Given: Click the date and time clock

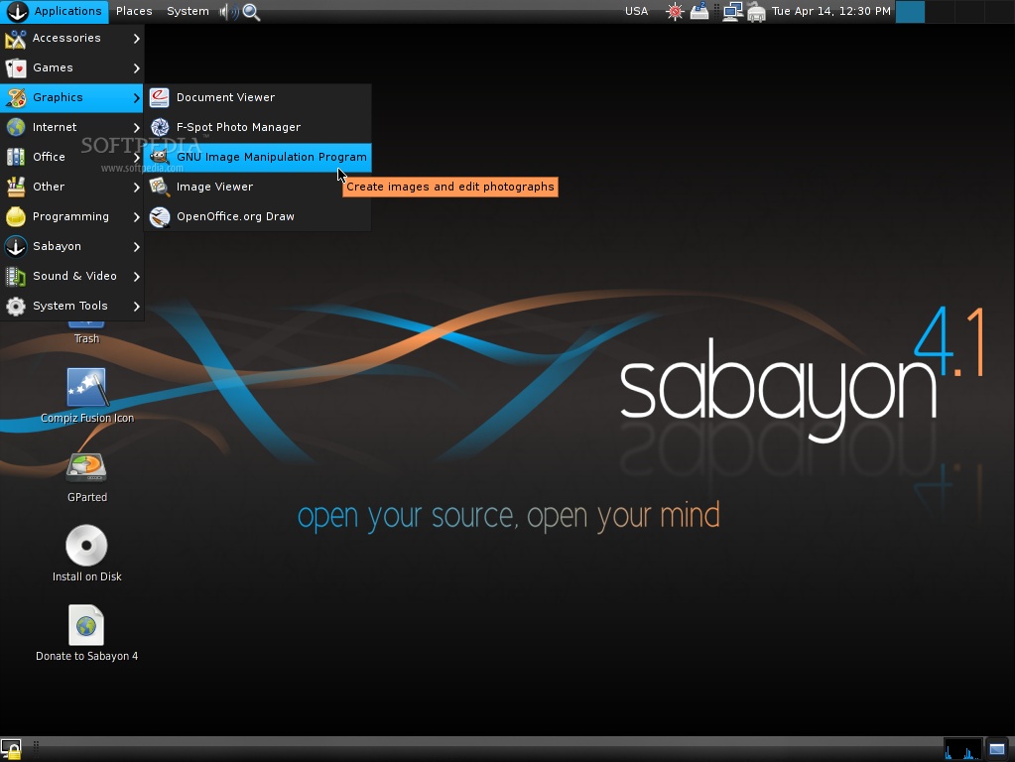Looking at the screenshot, I should tap(831, 11).
